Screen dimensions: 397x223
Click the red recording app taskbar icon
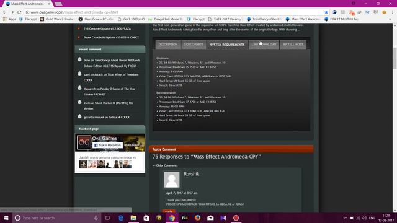[x=236, y=217]
